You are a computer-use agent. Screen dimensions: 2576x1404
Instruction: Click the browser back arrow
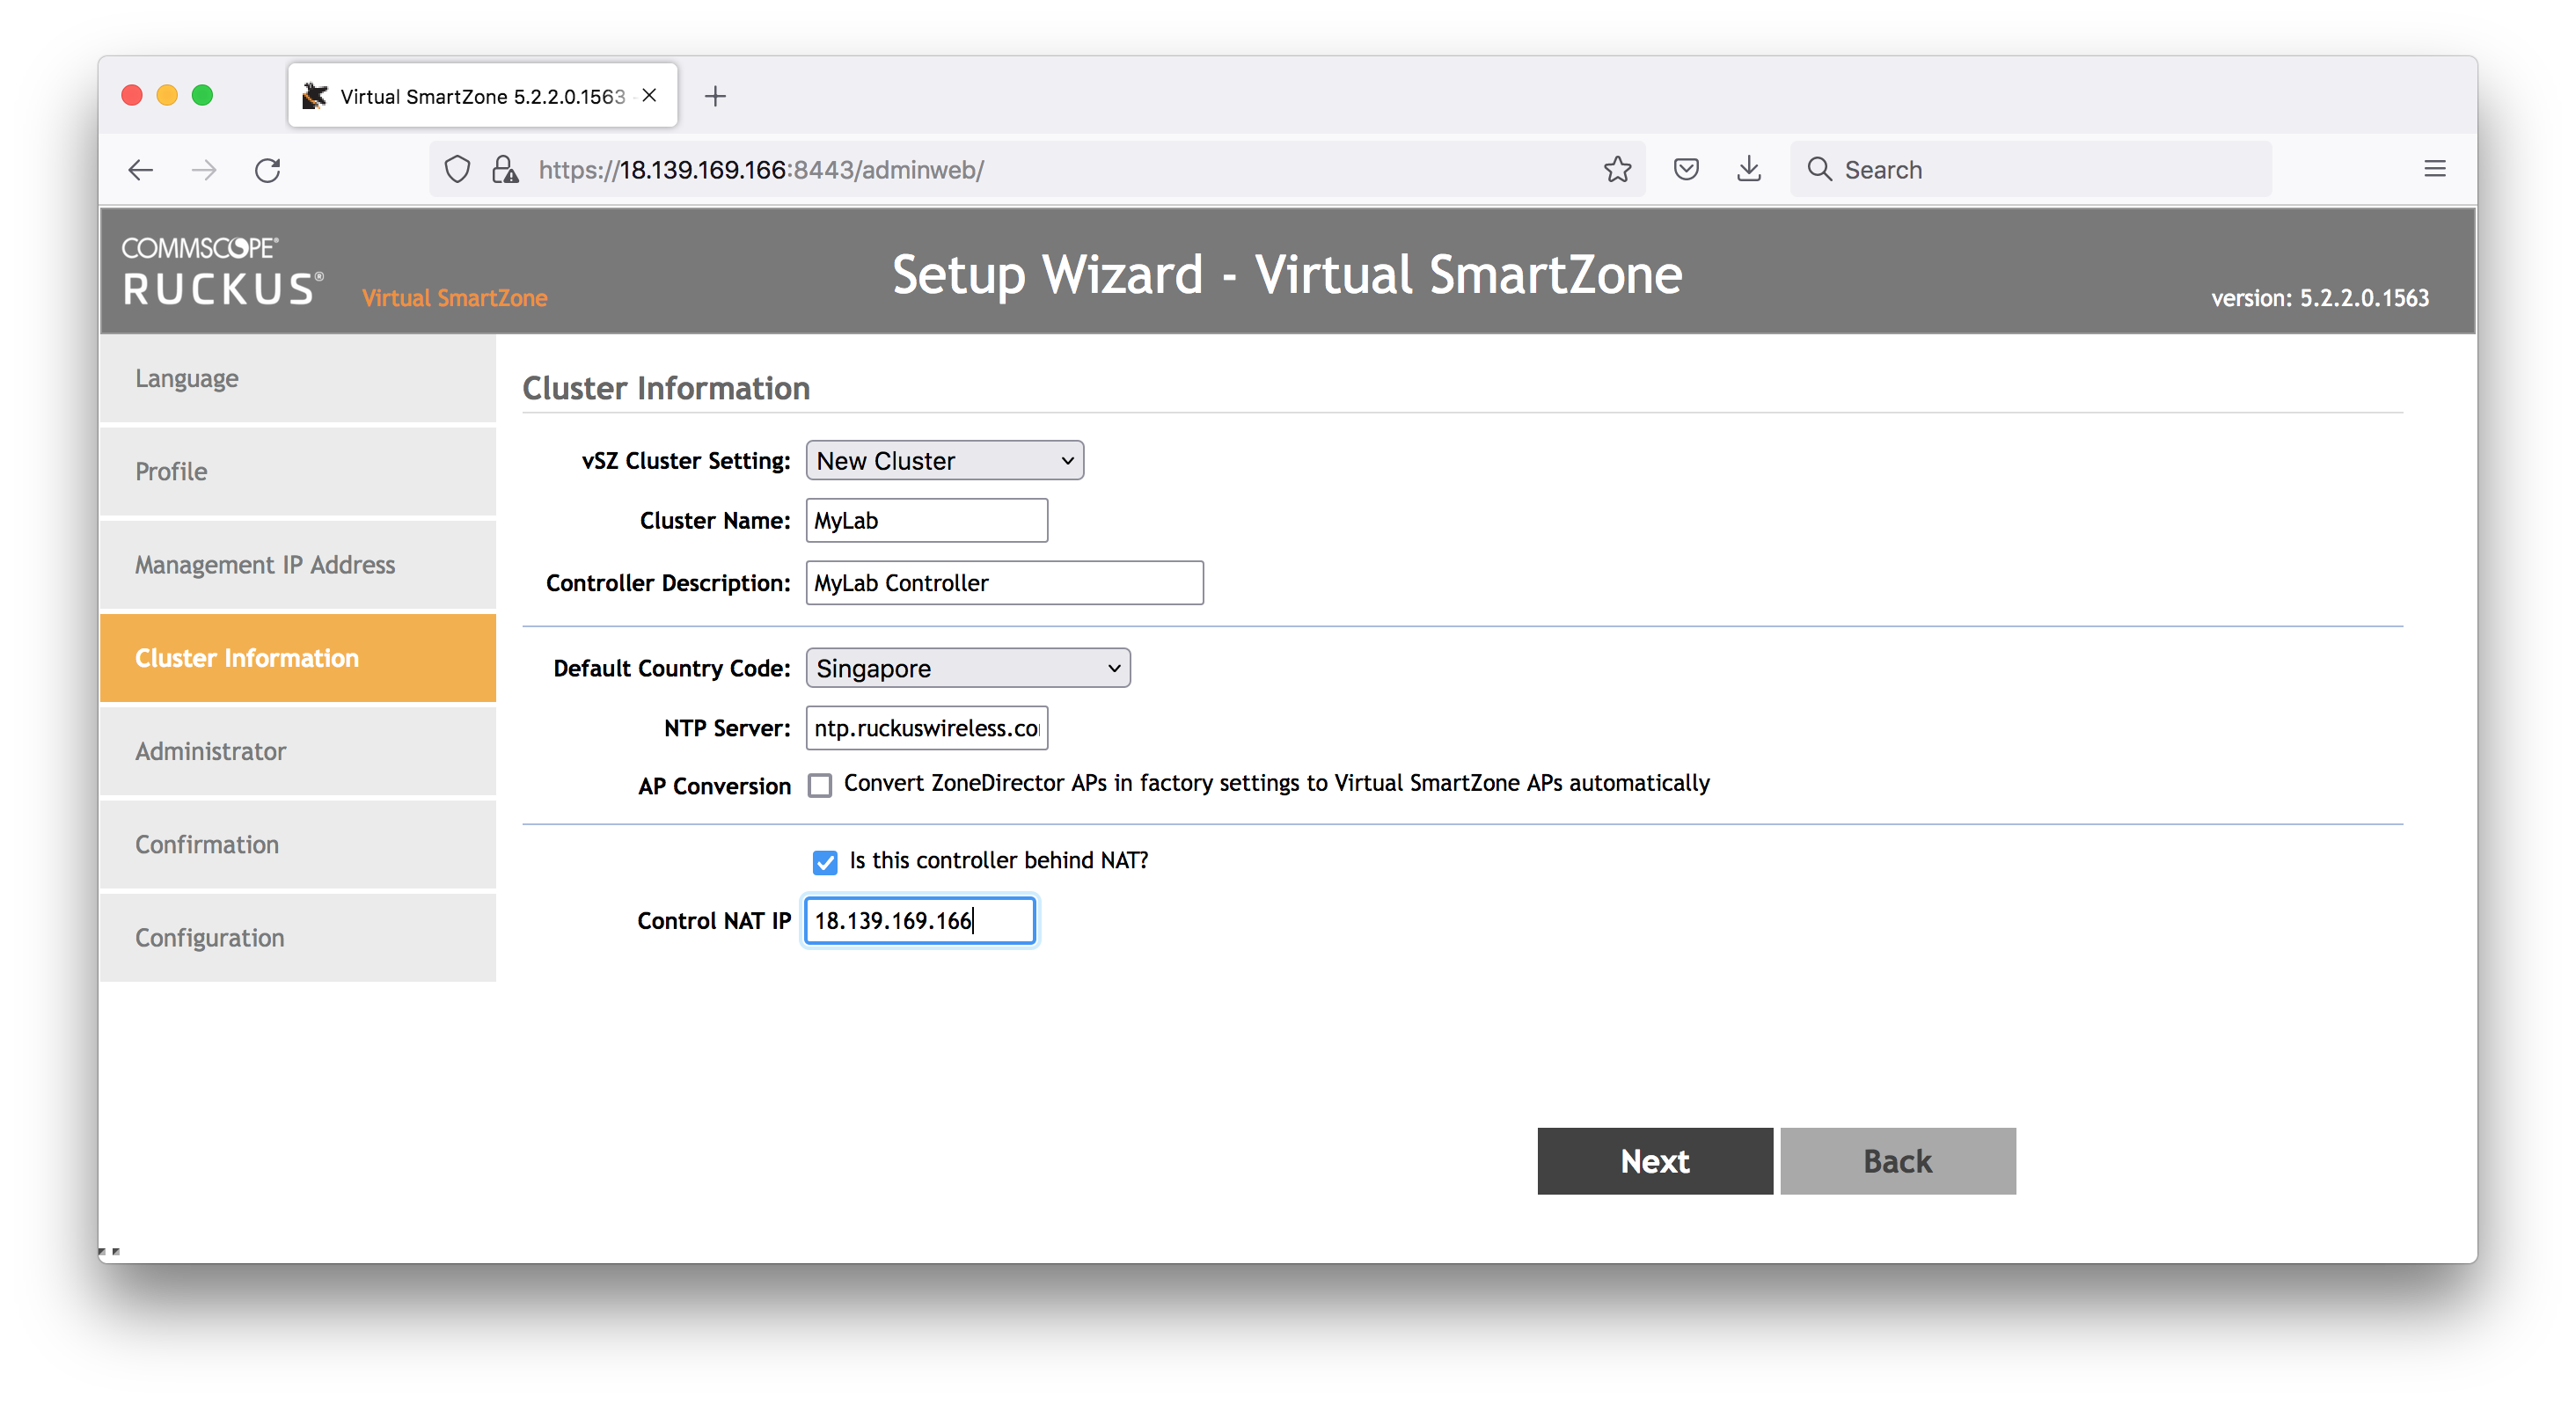141,170
